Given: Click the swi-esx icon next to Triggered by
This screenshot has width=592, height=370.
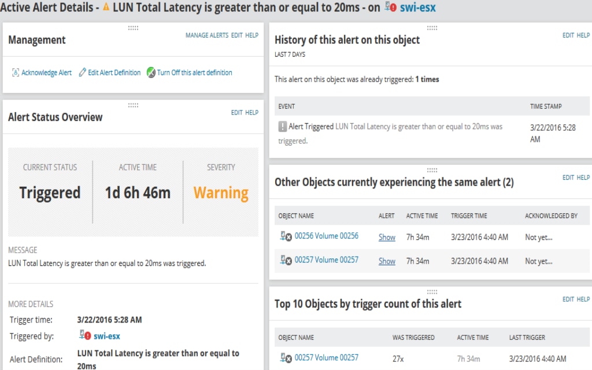Looking at the screenshot, I should 84,335.
